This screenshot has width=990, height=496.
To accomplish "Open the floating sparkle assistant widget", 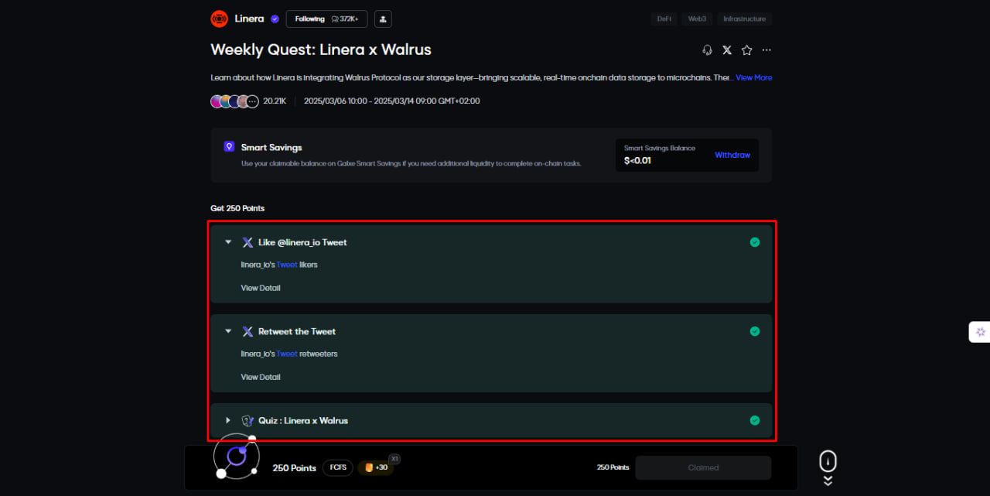I will coord(980,331).
